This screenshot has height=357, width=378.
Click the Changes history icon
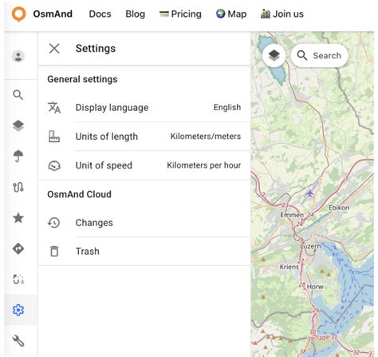54,223
